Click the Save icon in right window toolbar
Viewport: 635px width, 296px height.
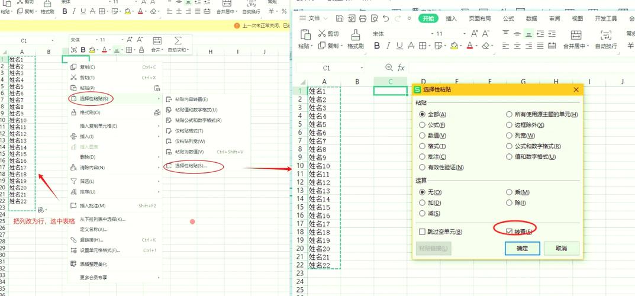(x=340, y=18)
